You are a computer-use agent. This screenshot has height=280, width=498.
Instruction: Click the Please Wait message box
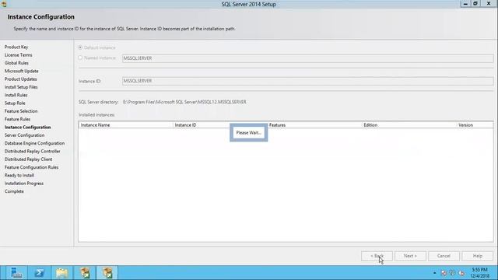(x=249, y=133)
